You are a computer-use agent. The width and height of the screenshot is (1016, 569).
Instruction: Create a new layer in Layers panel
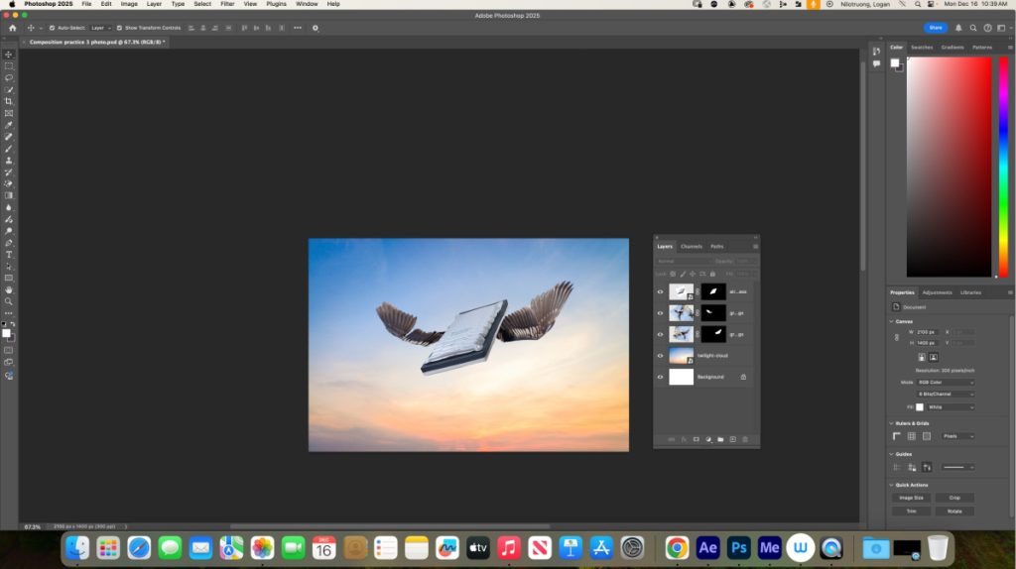[732, 439]
